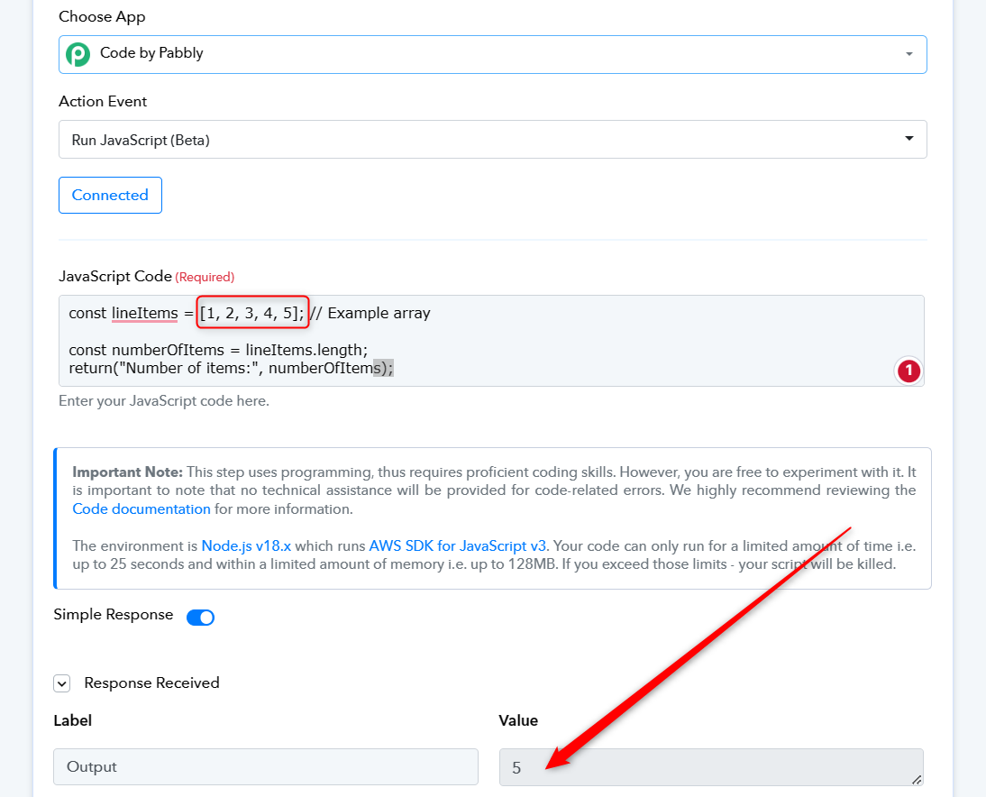The height and width of the screenshot is (797, 986).
Task: Click the return statement line in code
Action: (x=231, y=368)
